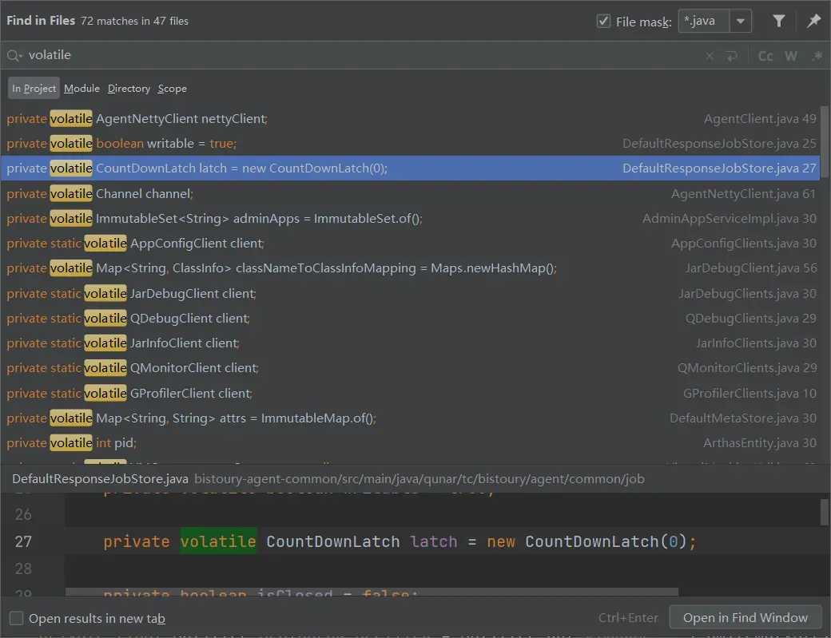831x638 pixels.
Task: Click the filter search results funnel icon
Action: 779,22
